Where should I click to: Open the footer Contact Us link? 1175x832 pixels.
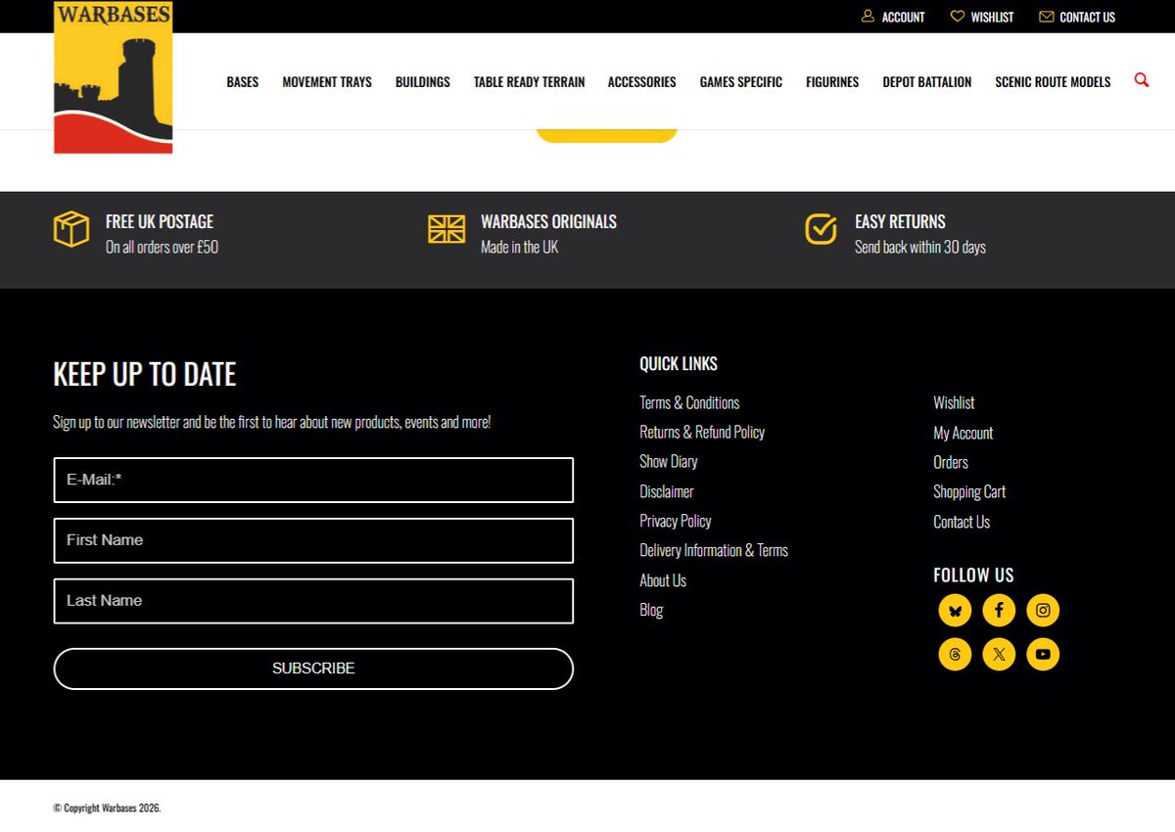coord(962,522)
